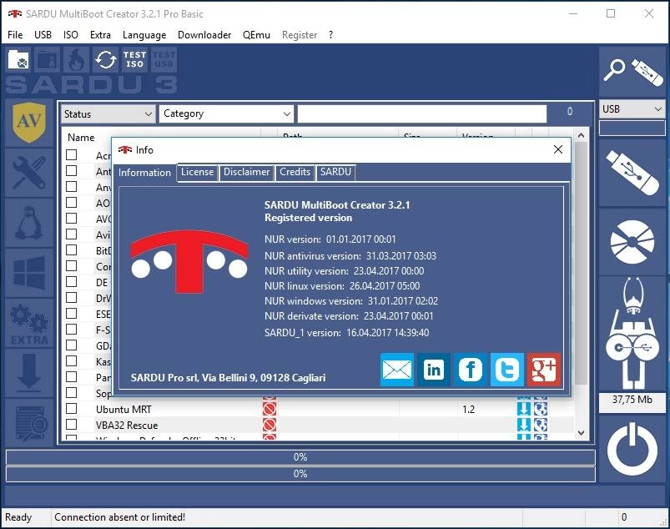The image size is (670, 529).
Task: Open the EXTRA gears category
Action: 29,323
